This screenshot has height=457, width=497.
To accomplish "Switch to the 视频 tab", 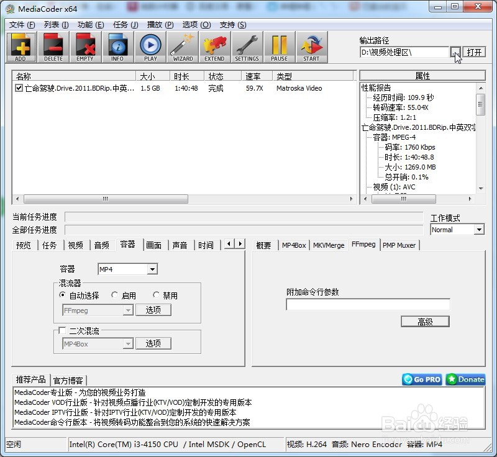I will coord(75,245).
